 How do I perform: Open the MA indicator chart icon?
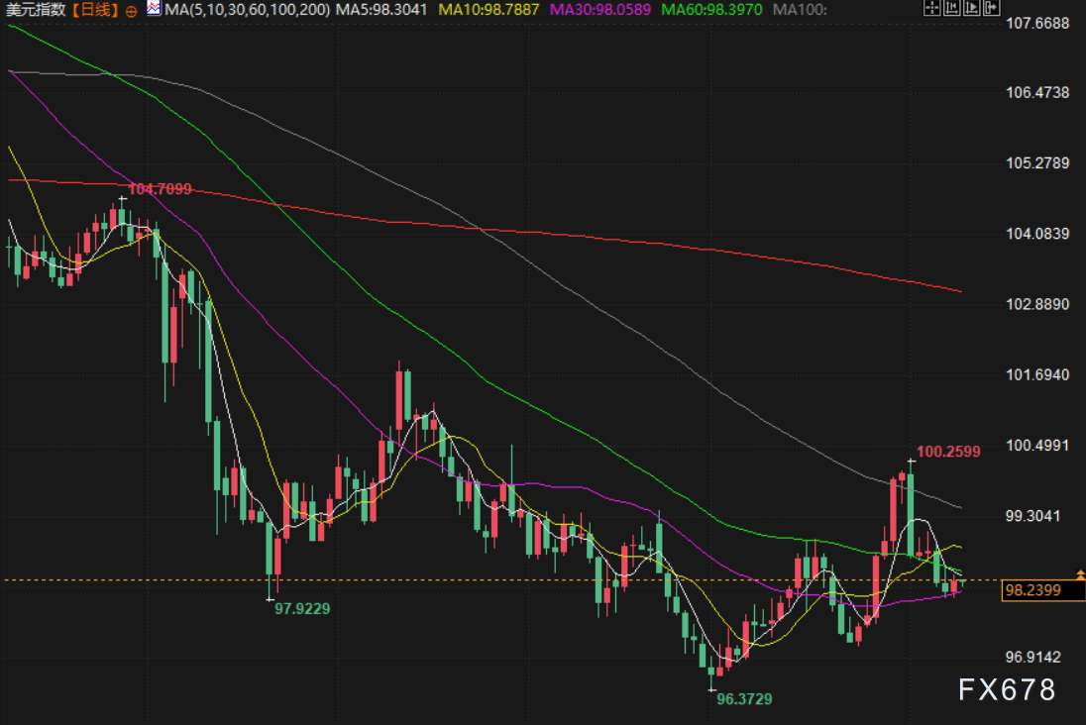click(154, 8)
